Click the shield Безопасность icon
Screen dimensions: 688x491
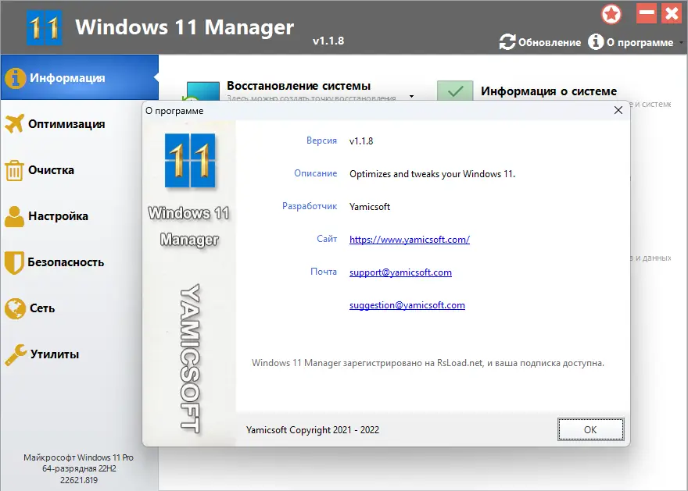pos(14,262)
